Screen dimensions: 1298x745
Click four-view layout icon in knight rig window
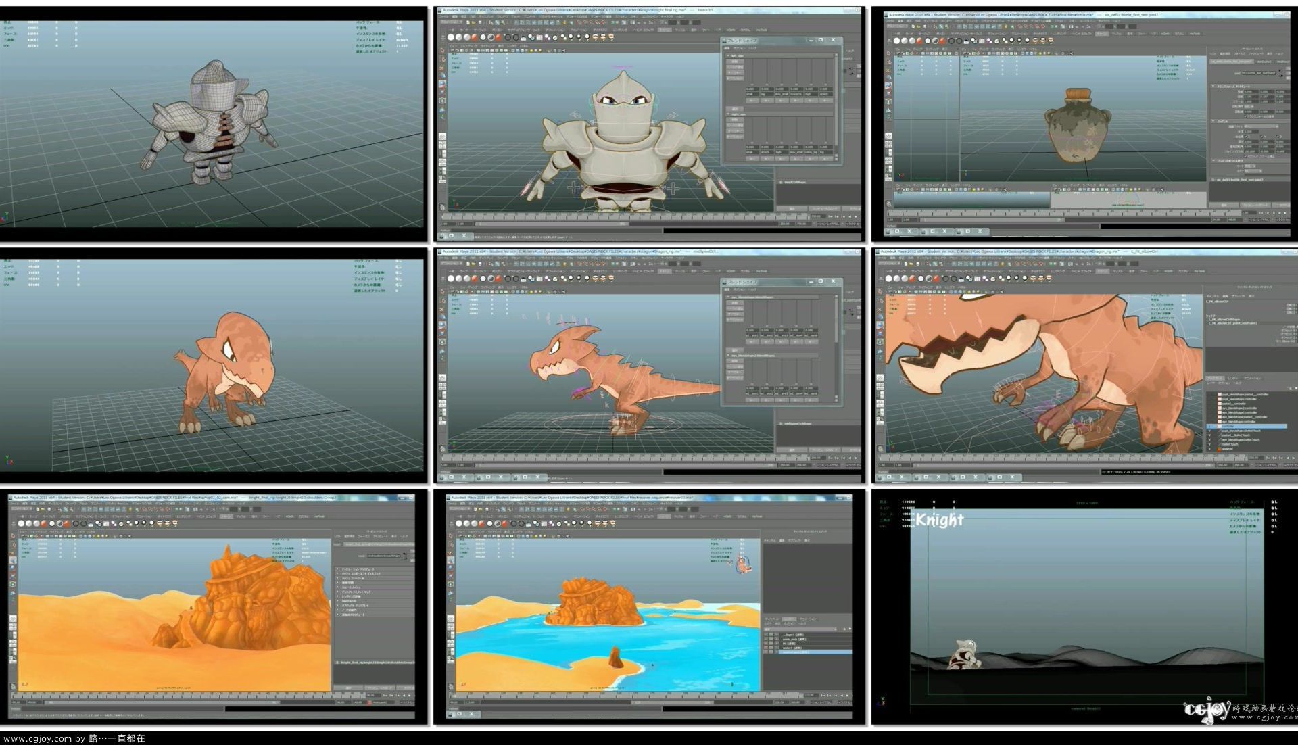click(442, 145)
